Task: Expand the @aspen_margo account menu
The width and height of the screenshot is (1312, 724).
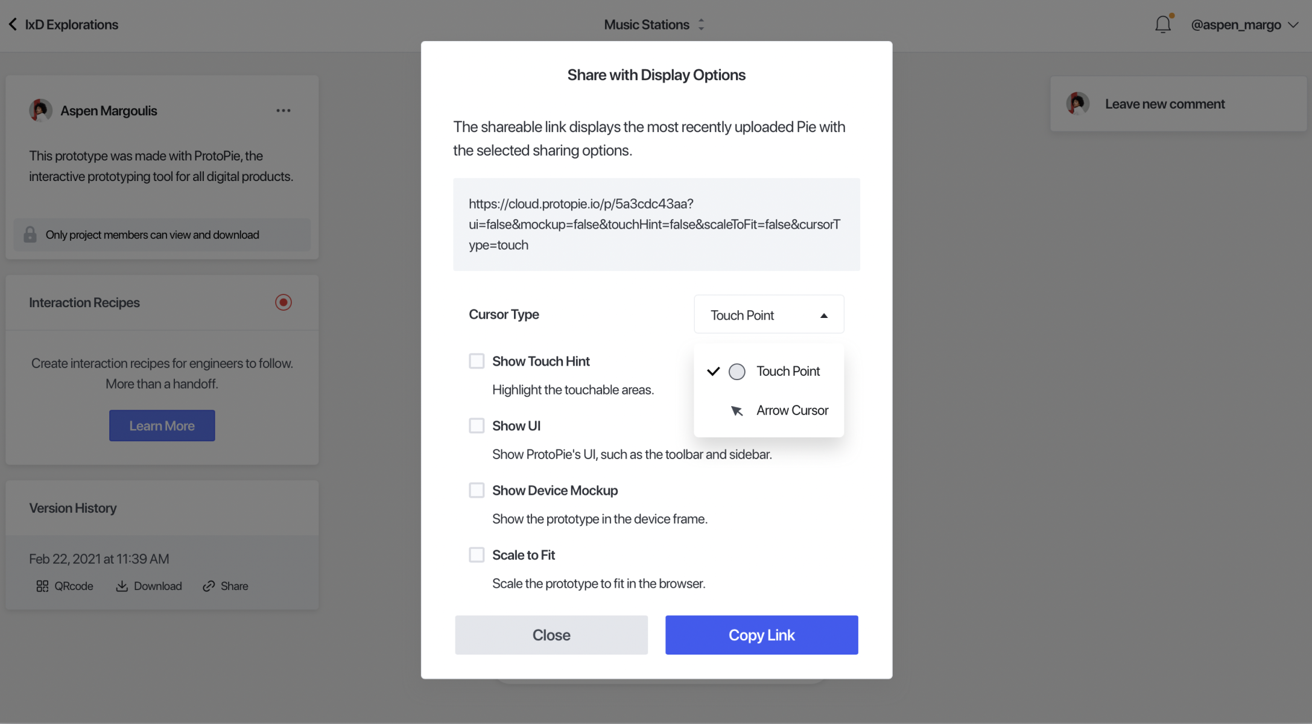Action: click(x=1244, y=25)
